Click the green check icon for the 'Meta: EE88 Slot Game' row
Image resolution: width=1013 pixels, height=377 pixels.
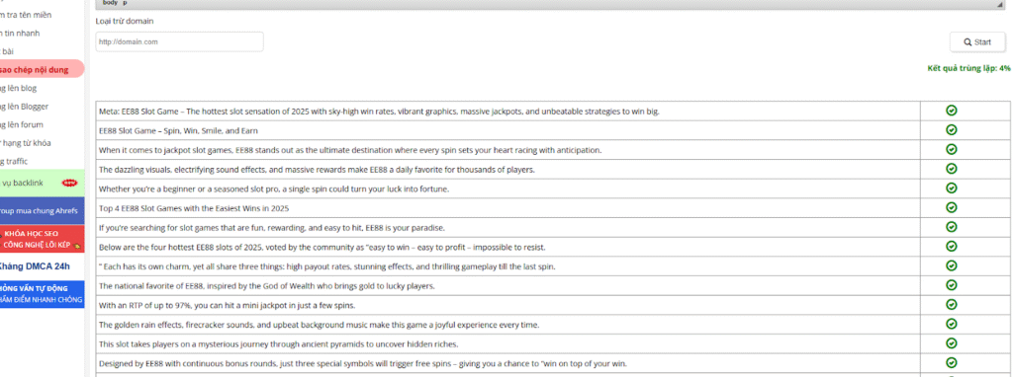pos(951,111)
